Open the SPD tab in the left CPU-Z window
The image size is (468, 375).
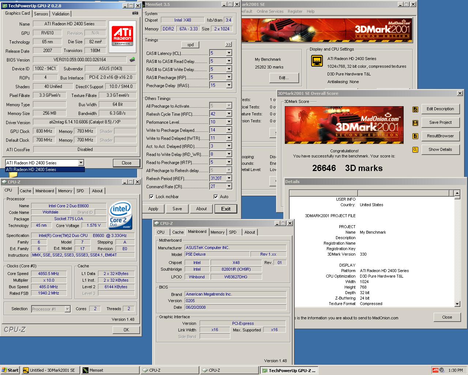(80, 191)
